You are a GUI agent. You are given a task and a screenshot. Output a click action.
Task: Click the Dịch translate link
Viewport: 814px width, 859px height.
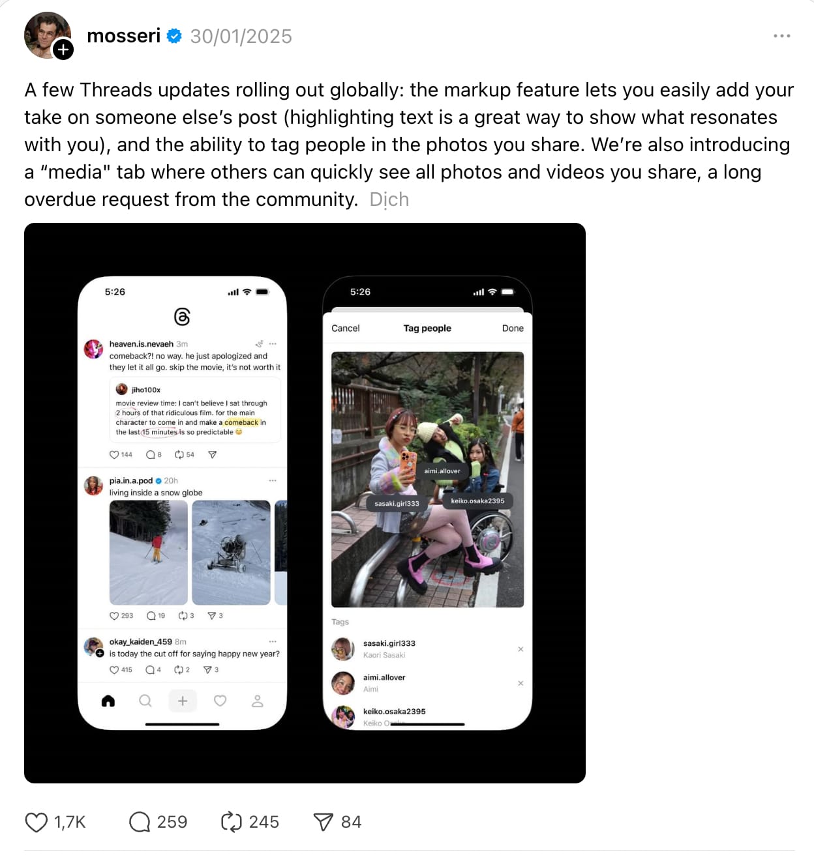(x=389, y=199)
